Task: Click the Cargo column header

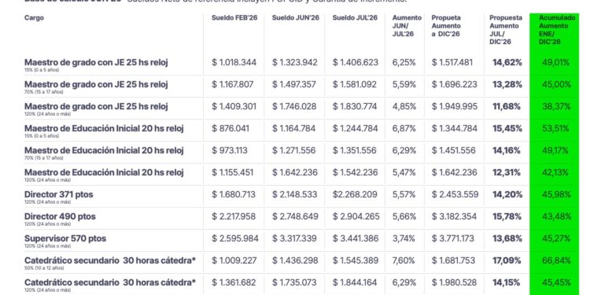Action: [x=34, y=17]
